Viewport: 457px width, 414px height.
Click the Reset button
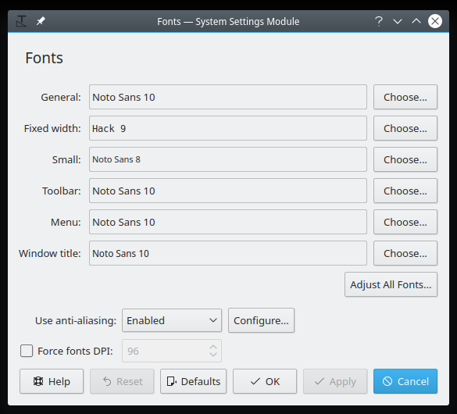tap(122, 381)
